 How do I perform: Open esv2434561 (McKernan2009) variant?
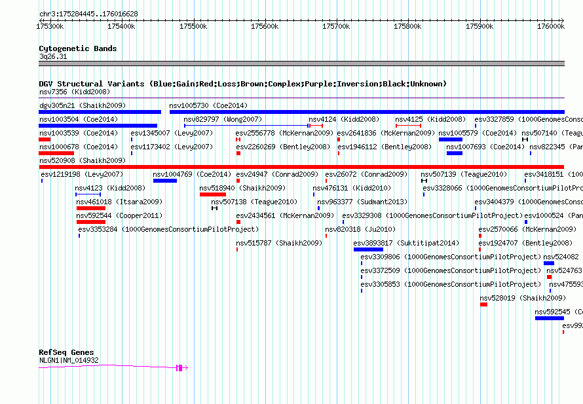click(285, 215)
